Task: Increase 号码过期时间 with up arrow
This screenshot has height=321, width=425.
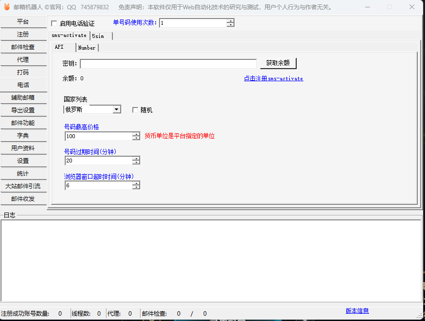Action: (x=136, y=158)
